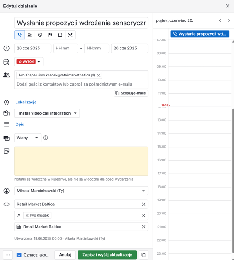
Task: Open the info icon next to Wolny
Action: click(x=45, y=138)
